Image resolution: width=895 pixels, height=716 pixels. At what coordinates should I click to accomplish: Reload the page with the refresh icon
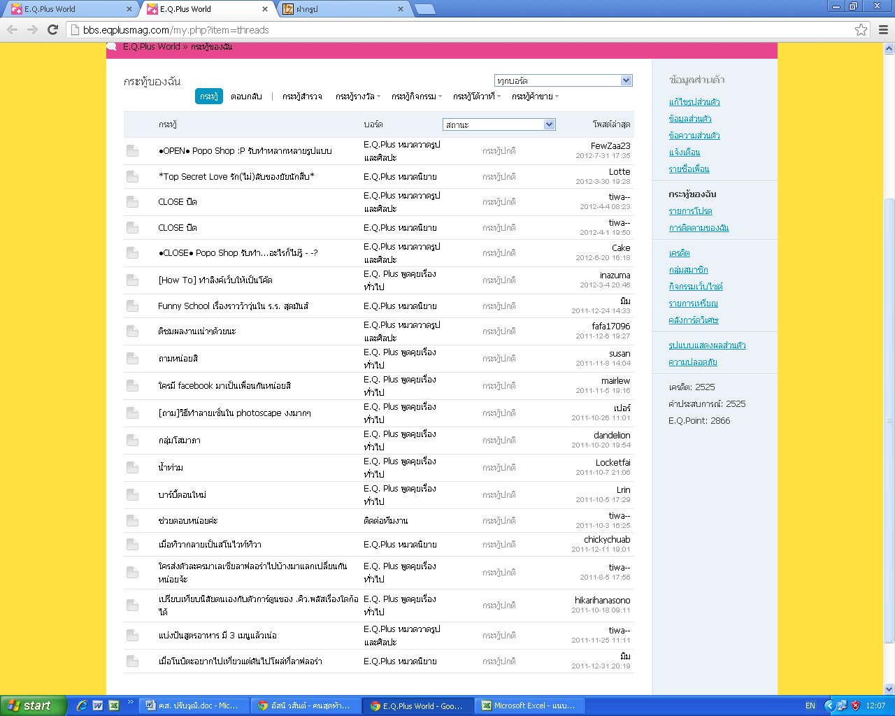pyautogui.click(x=52, y=29)
